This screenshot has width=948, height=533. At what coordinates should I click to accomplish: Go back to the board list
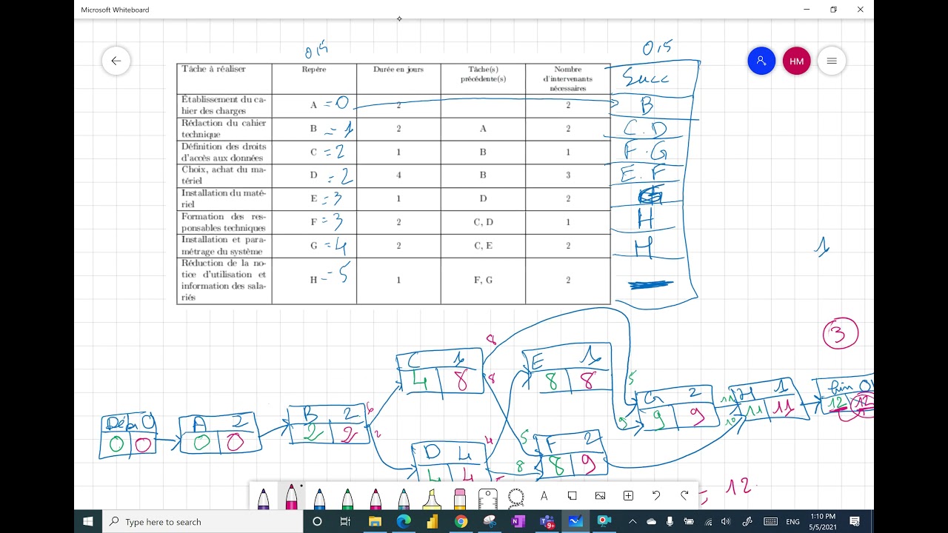(116, 61)
